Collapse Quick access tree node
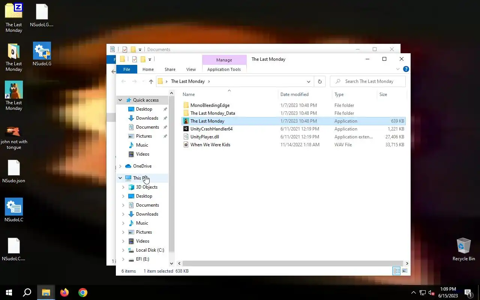 (x=120, y=100)
